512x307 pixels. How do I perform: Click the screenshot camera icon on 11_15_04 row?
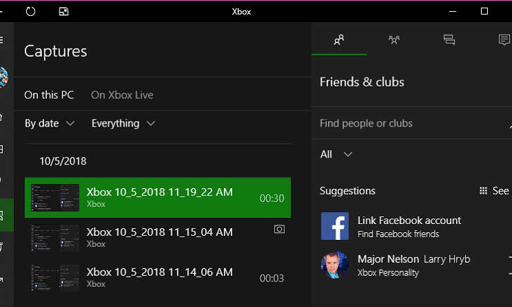pos(279,230)
